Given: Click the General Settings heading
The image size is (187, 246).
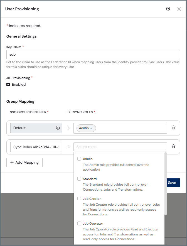Looking at the screenshot, I should click(21, 36).
